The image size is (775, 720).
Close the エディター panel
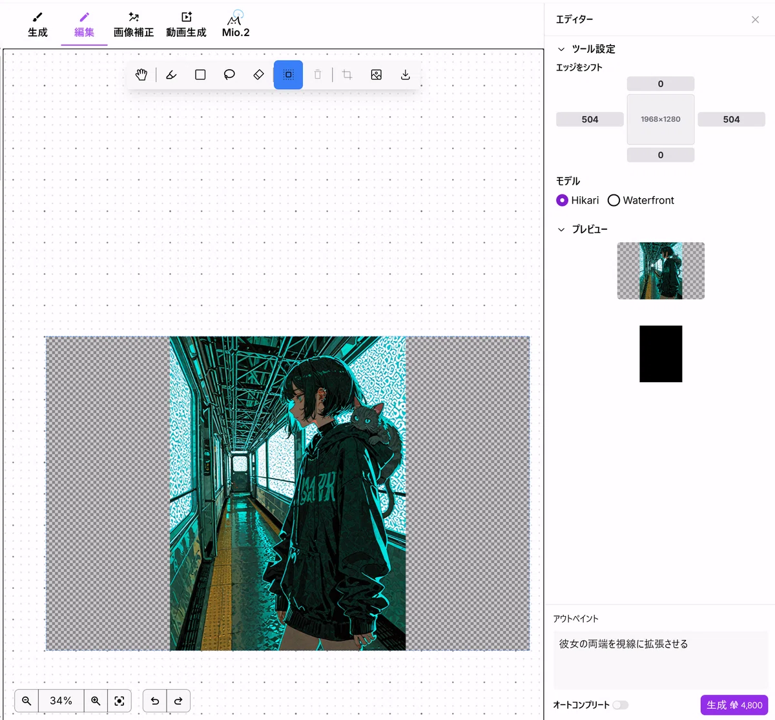tap(755, 20)
